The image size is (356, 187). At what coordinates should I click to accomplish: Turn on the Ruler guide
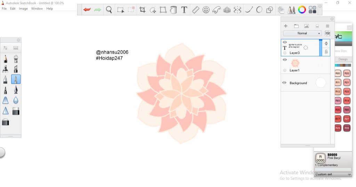tap(195, 10)
